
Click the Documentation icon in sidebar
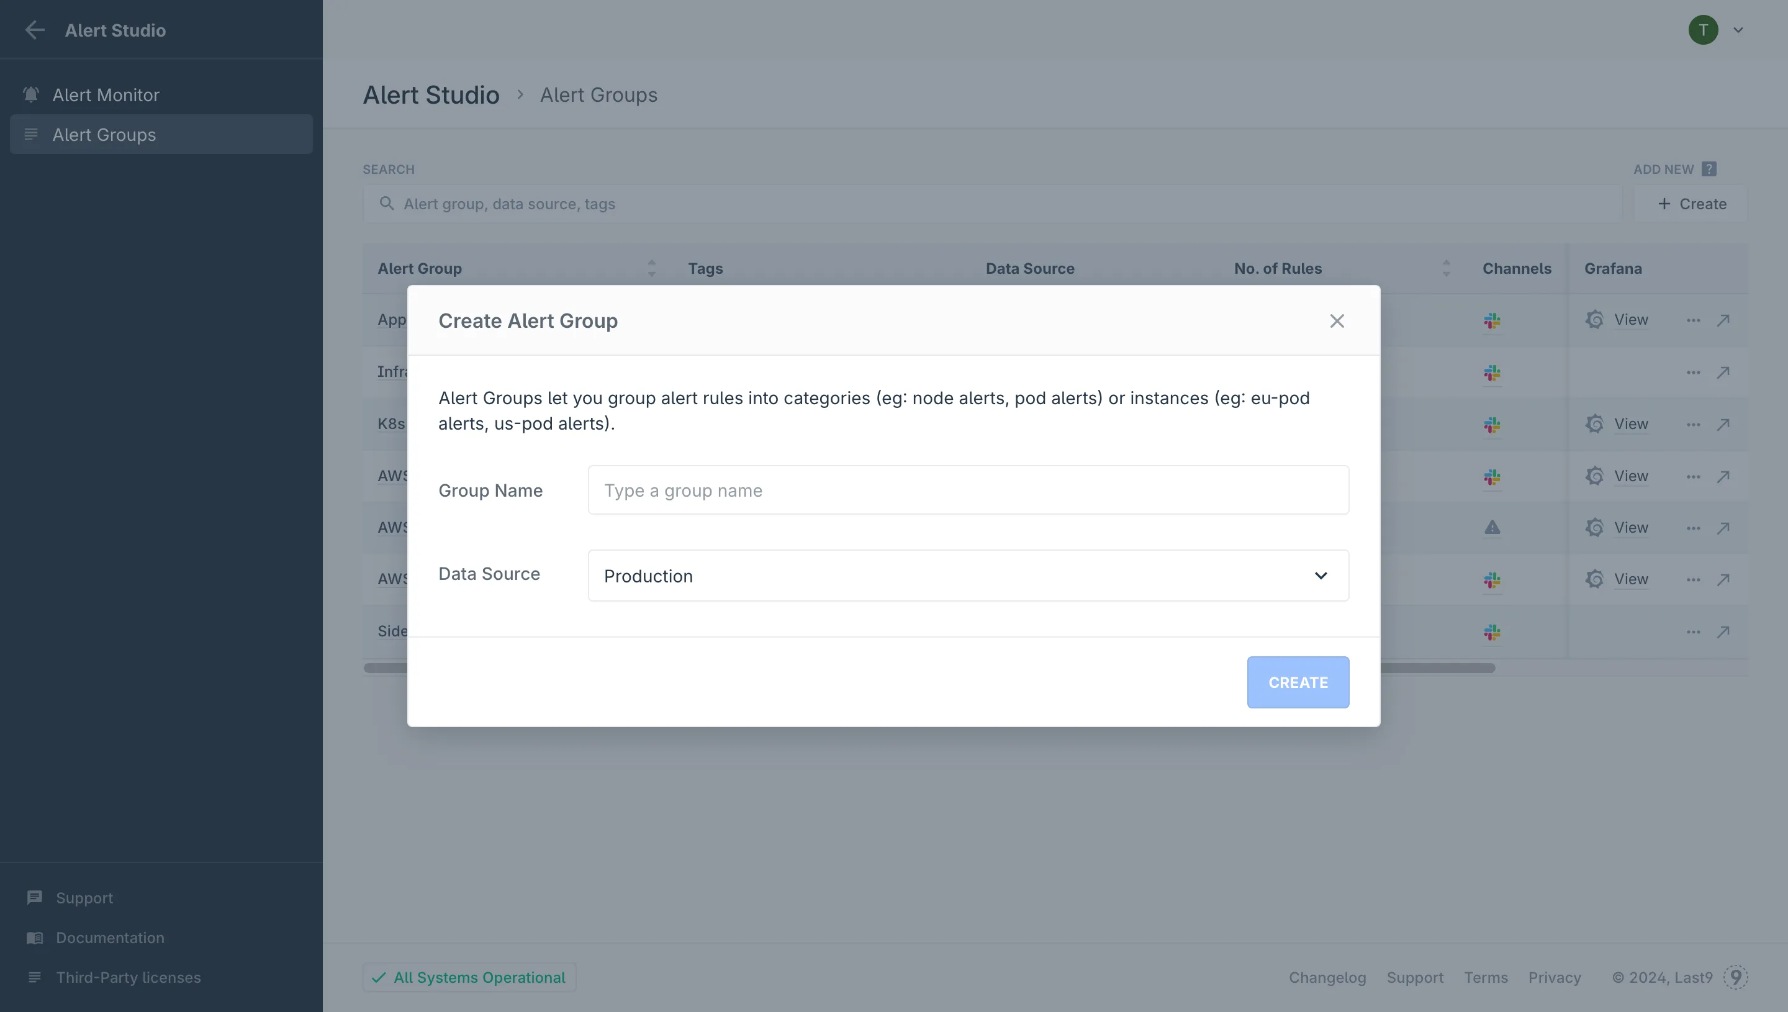click(34, 937)
